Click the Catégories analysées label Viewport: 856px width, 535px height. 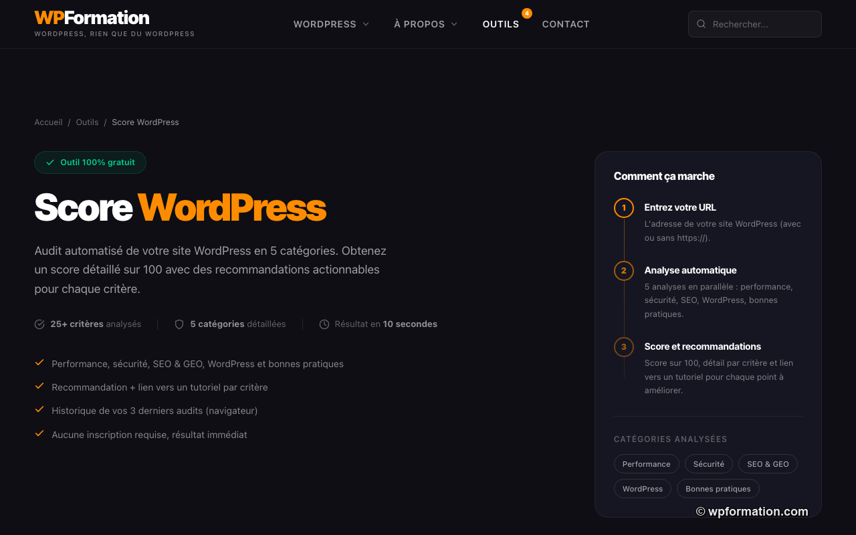pyautogui.click(x=671, y=439)
